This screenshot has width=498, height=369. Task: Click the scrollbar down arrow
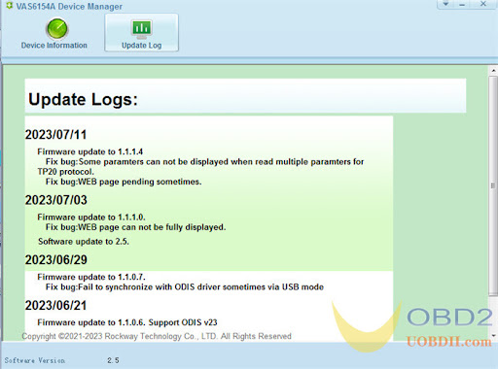[493, 336]
